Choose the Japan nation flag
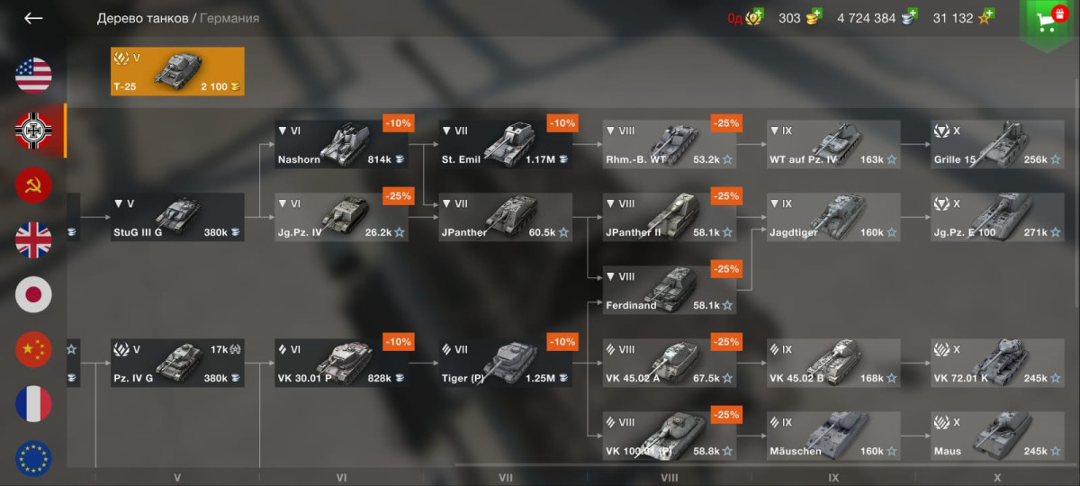 coord(33,294)
